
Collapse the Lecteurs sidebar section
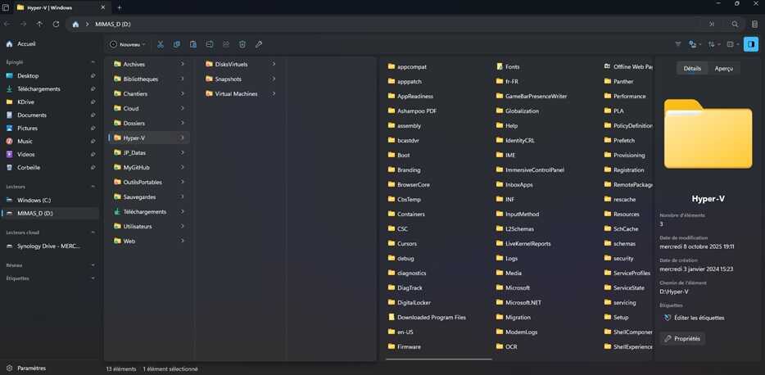(x=93, y=187)
